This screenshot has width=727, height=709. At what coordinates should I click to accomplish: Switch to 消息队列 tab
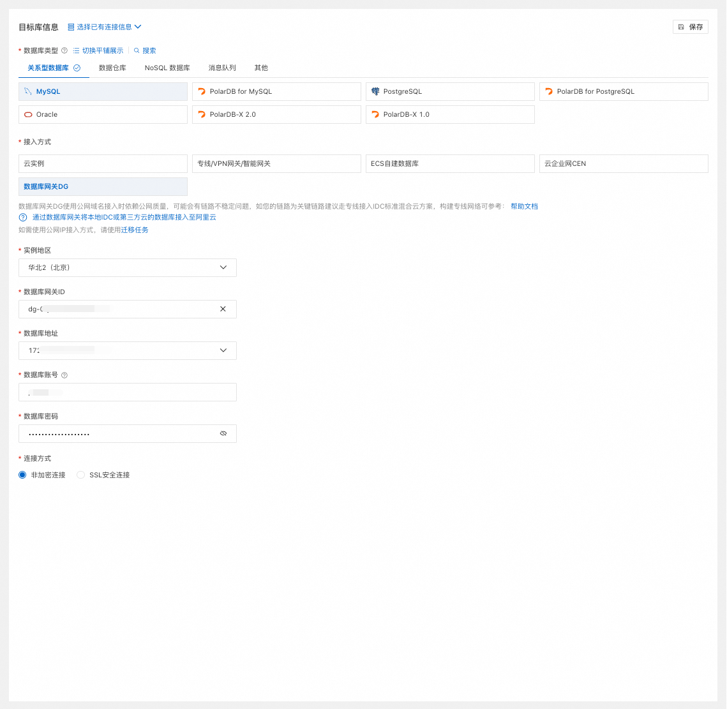coord(222,68)
